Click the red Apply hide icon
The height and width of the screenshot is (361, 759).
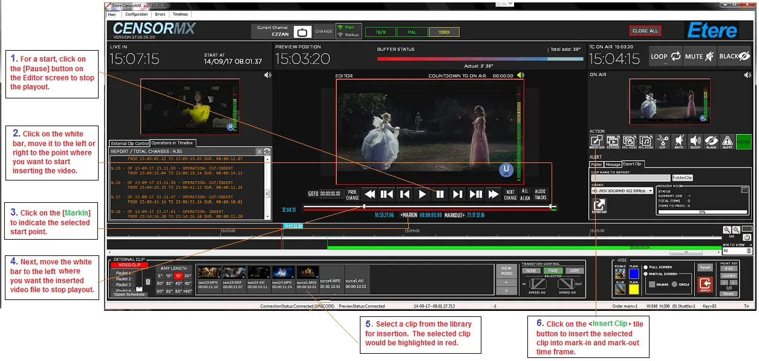[705, 284]
